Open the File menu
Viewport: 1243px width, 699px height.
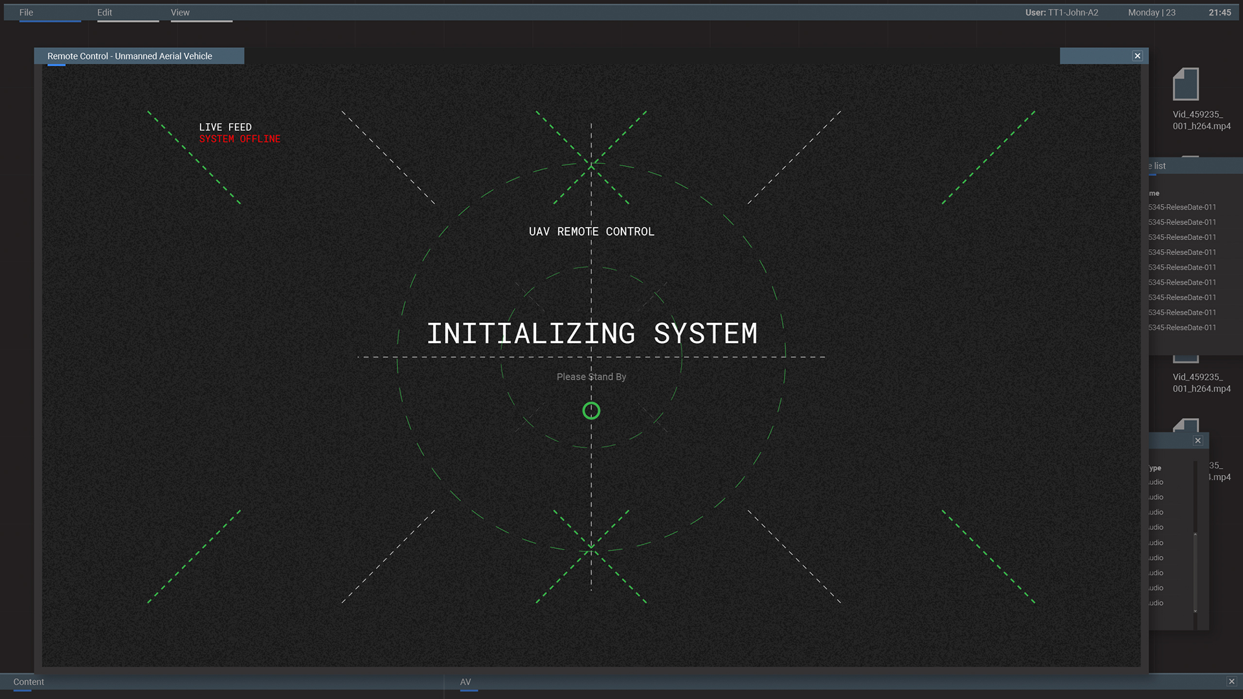26,12
